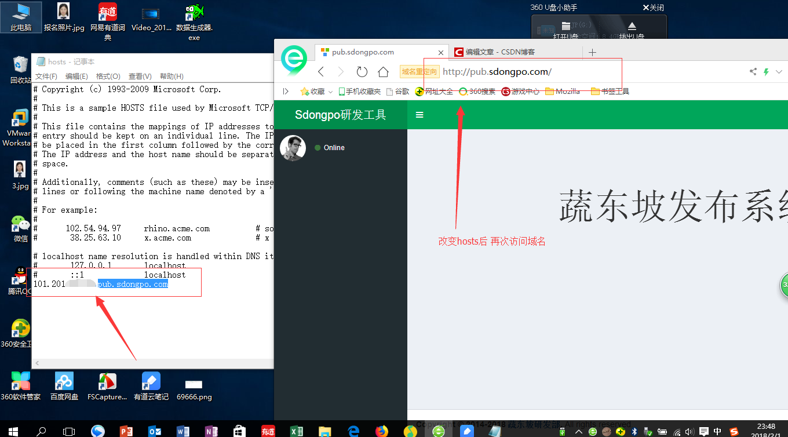Image resolution: width=788 pixels, height=437 pixels.
Task: Select the 360软件管家 desktop icon
Action: tap(21, 386)
